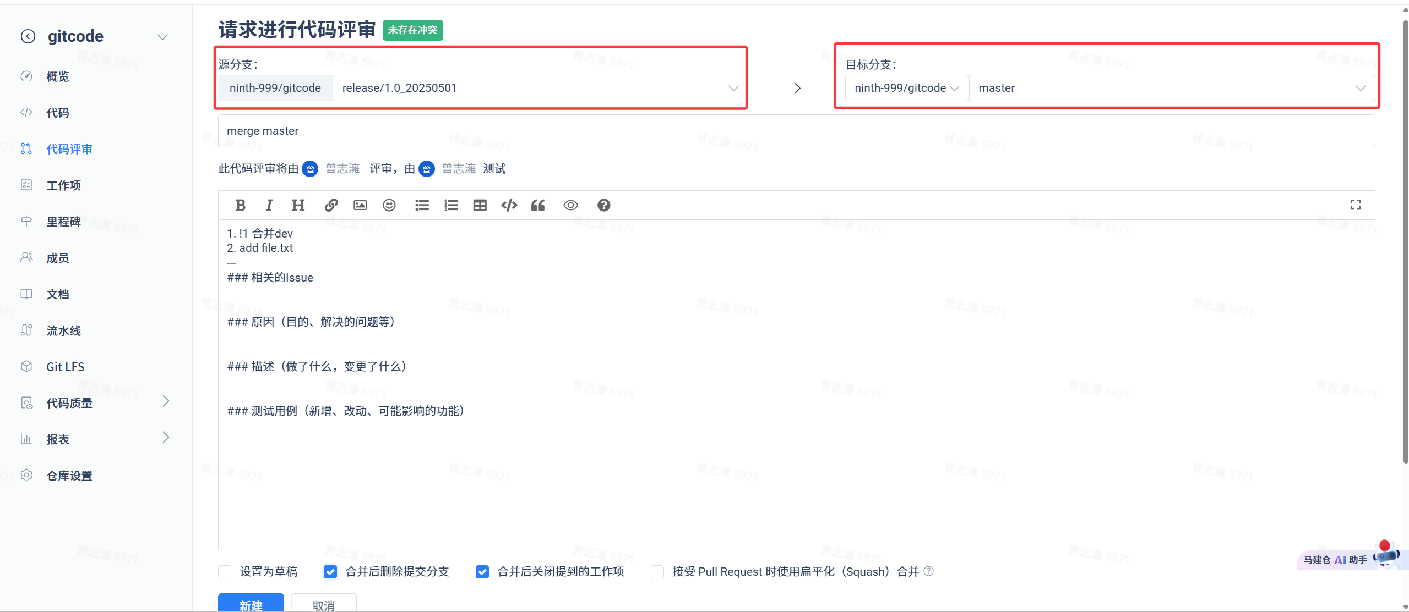Open the source branch release/1.0_20250501 dropdown
Screen dimensions: 1409x612
tap(538, 88)
